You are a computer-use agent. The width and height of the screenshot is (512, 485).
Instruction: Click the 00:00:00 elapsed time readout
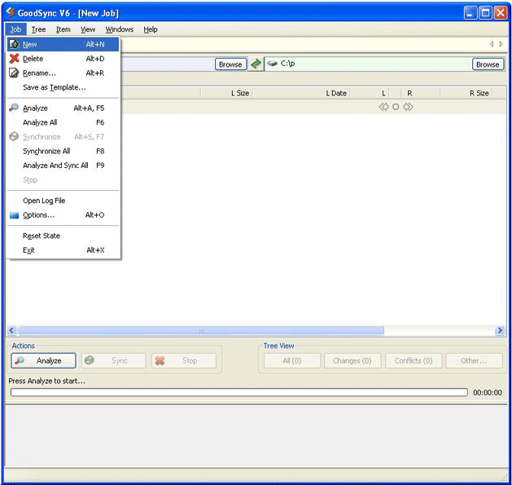pos(488,393)
